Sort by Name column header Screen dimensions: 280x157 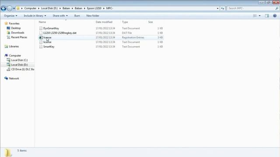(42, 22)
